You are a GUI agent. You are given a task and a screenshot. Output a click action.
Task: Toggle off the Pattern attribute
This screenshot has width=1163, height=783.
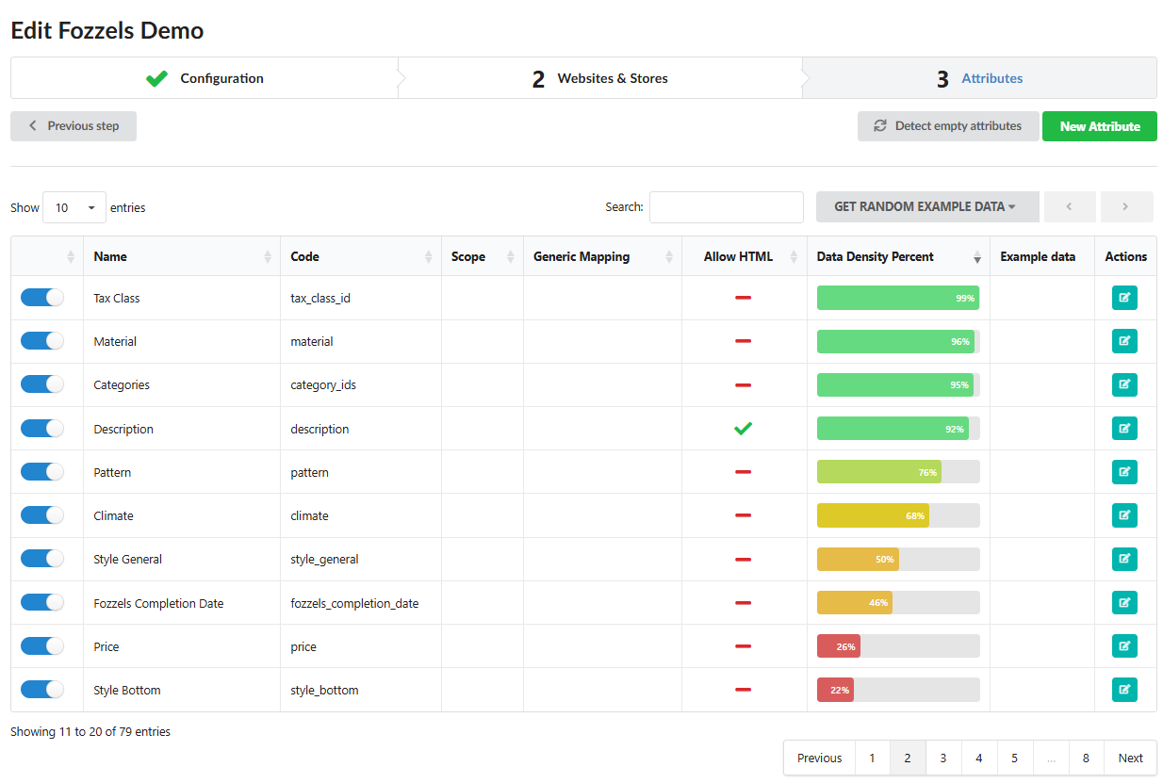pos(42,472)
